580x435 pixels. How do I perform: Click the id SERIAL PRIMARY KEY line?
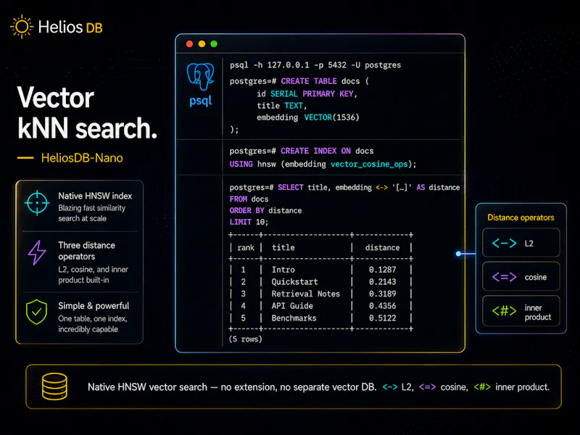[x=307, y=94]
